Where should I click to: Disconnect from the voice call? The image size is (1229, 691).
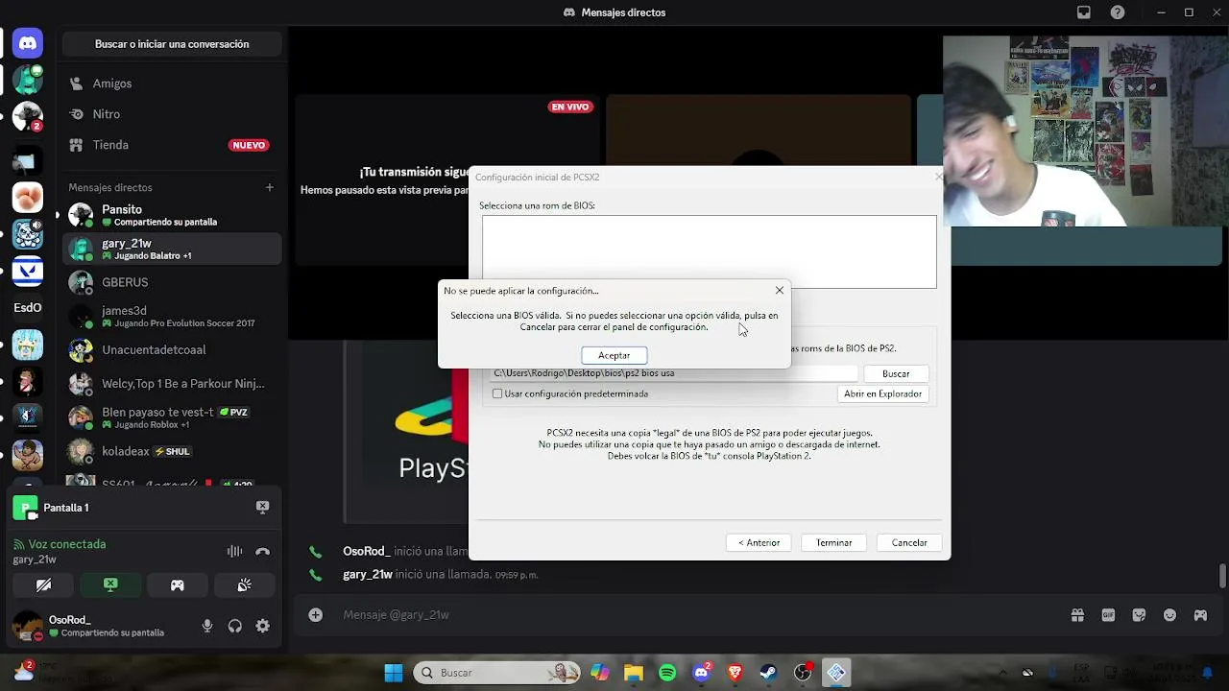[x=262, y=551]
